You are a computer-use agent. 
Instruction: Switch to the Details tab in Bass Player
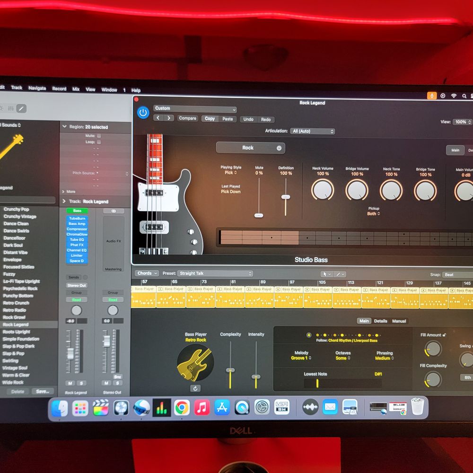point(380,321)
